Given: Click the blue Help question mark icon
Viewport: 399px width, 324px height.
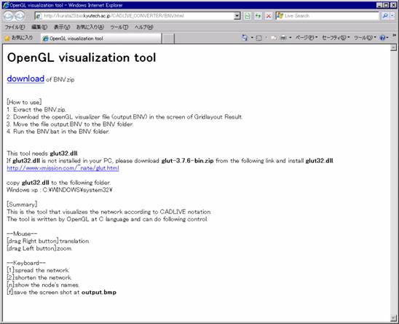Looking at the screenshot, I should (x=382, y=38).
